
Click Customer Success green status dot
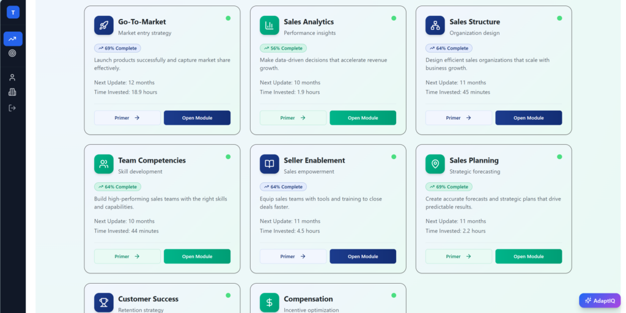pos(228,295)
